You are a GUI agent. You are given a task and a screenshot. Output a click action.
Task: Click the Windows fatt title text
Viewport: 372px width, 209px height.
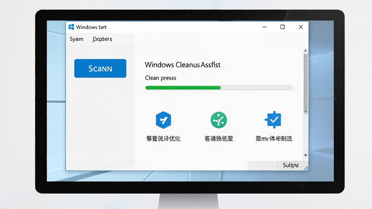point(91,27)
